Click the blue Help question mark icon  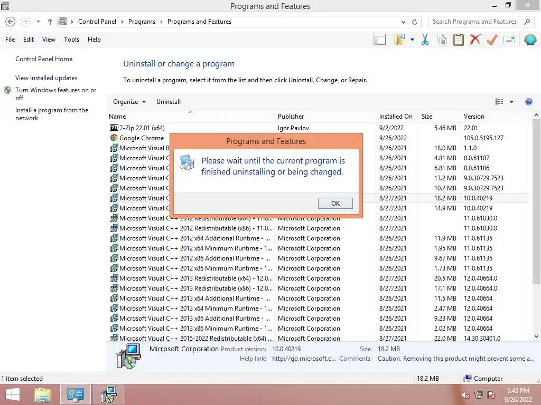click(528, 102)
